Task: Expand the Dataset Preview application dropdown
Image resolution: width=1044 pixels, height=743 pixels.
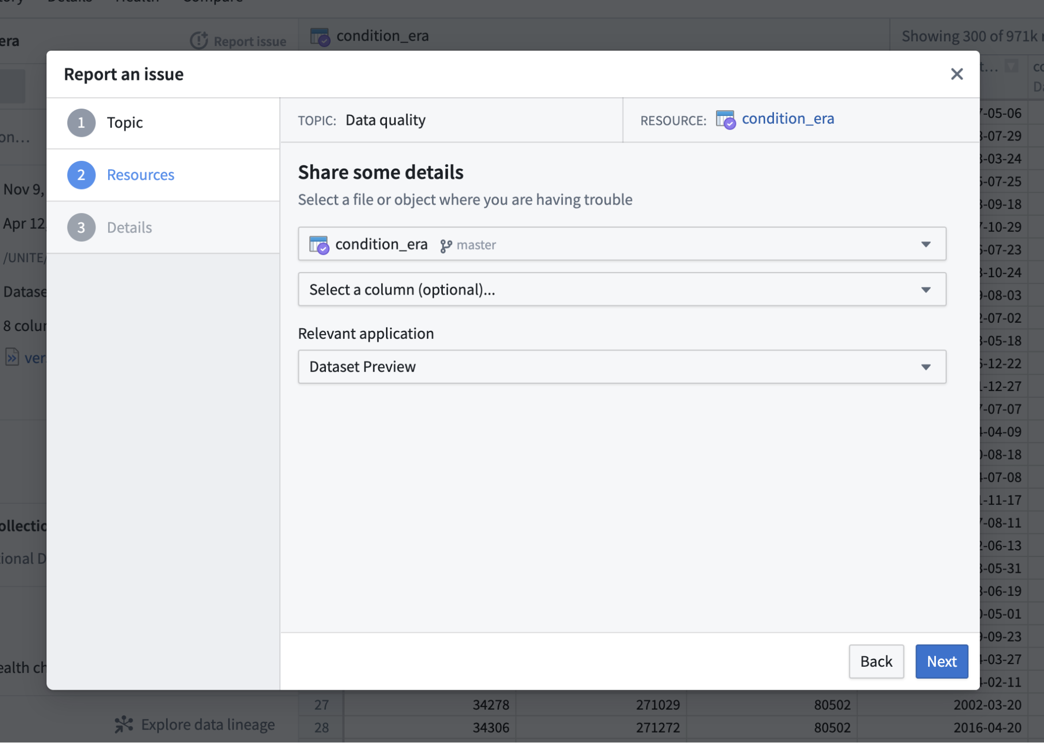Action: click(925, 367)
